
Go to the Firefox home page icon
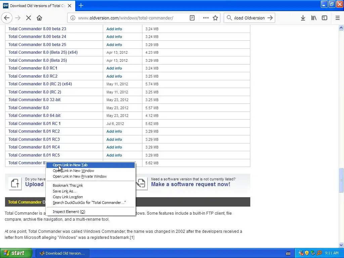click(39, 18)
